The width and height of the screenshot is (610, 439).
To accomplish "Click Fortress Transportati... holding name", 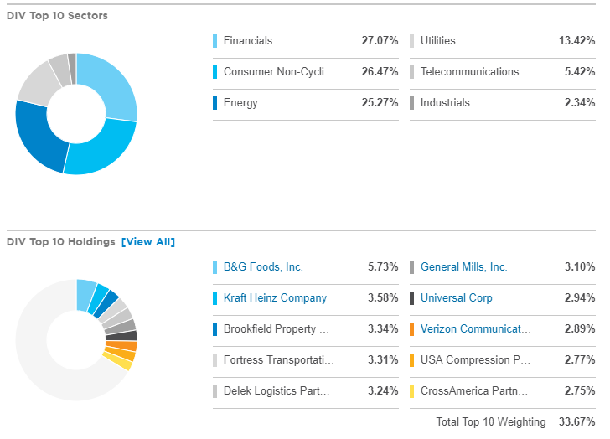I will (278, 360).
